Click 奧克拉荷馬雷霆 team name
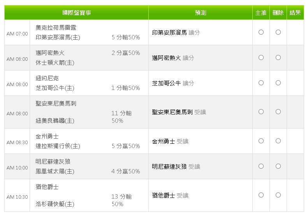The height and width of the screenshot is (217, 308). 56,28
